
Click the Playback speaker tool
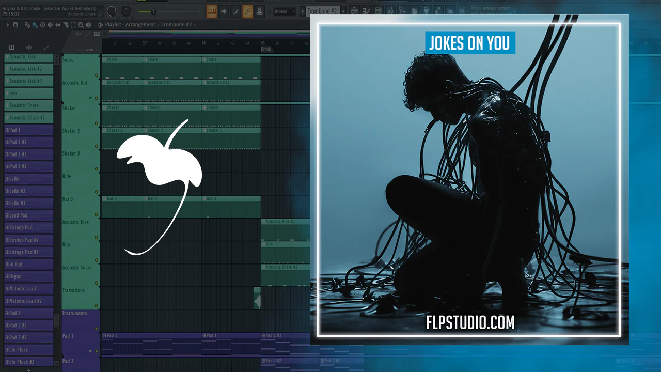89,24
